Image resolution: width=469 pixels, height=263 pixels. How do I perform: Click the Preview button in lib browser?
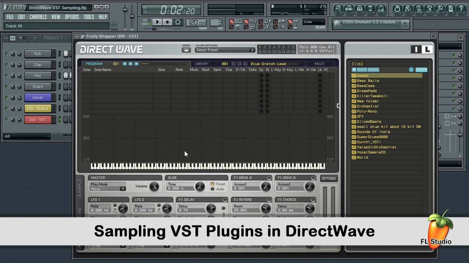[x=421, y=70]
